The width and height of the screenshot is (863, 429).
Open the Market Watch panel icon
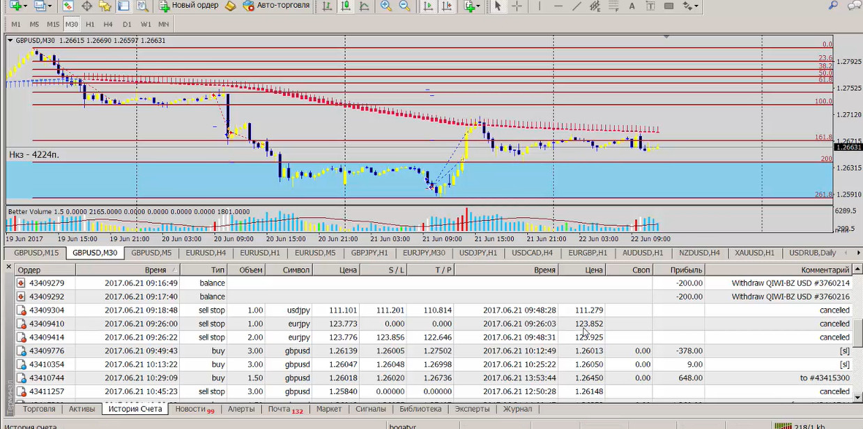coord(68,6)
